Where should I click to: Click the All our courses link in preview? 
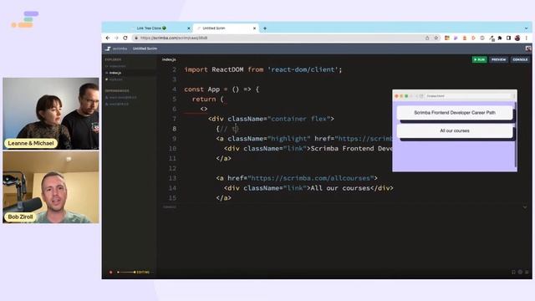point(455,130)
